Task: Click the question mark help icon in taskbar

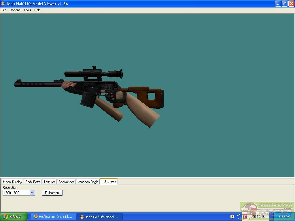Action: coord(232,217)
